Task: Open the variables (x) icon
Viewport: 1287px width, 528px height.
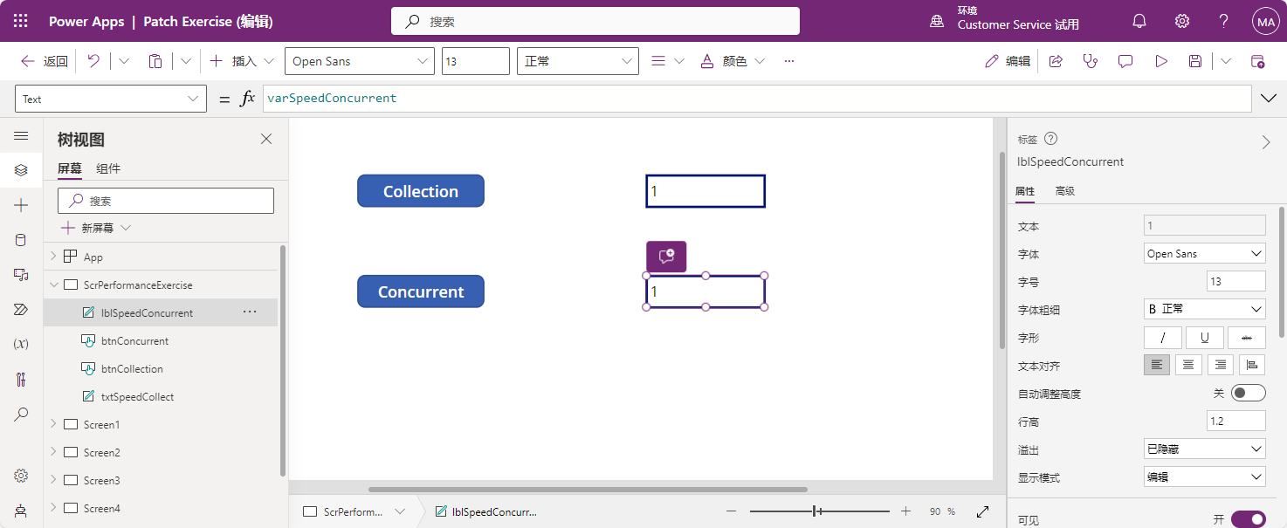Action: coord(22,344)
